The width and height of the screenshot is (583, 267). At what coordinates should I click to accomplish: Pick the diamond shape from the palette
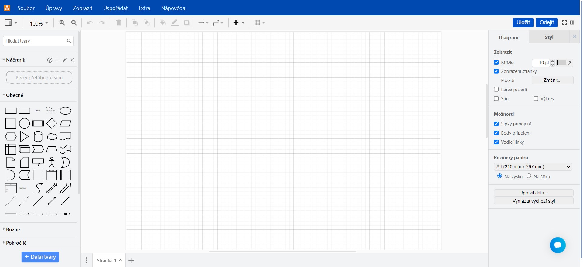(x=52, y=123)
